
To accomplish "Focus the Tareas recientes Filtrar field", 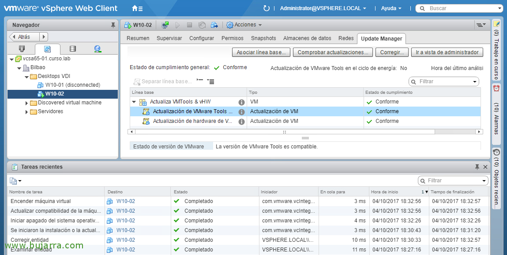I will (x=454, y=181).
